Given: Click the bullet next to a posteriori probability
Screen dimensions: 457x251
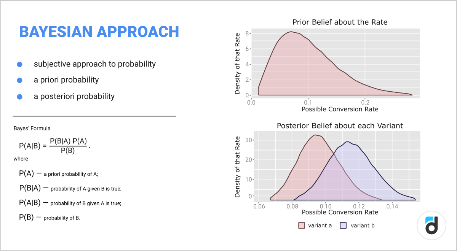Looking at the screenshot, I should pyautogui.click(x=20, y=97).
